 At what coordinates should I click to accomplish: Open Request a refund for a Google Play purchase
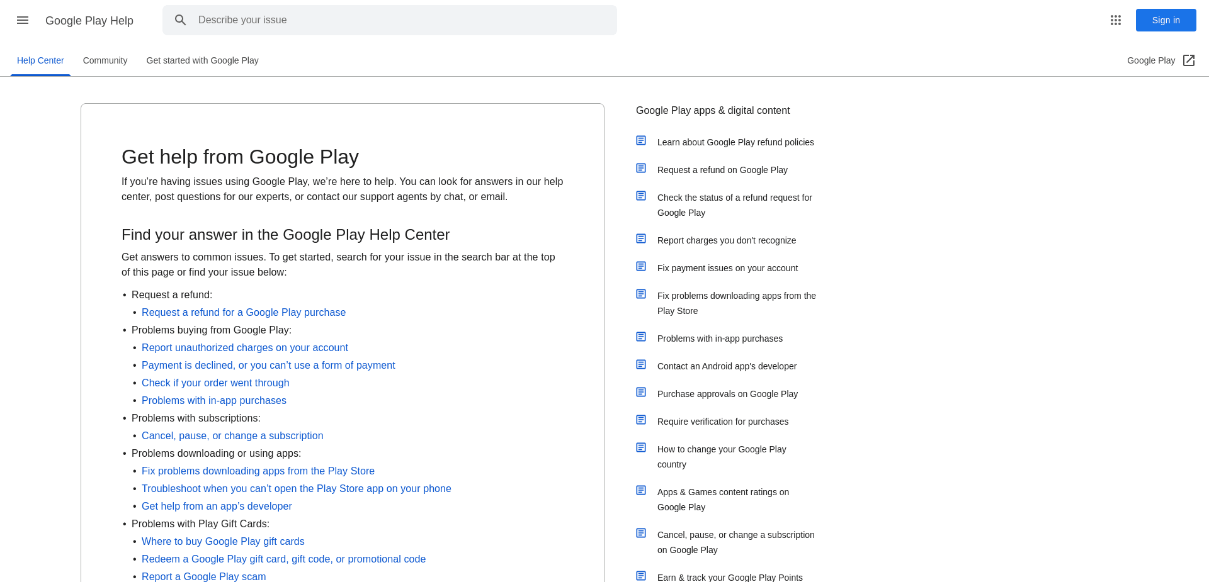(x=244, y=312)
